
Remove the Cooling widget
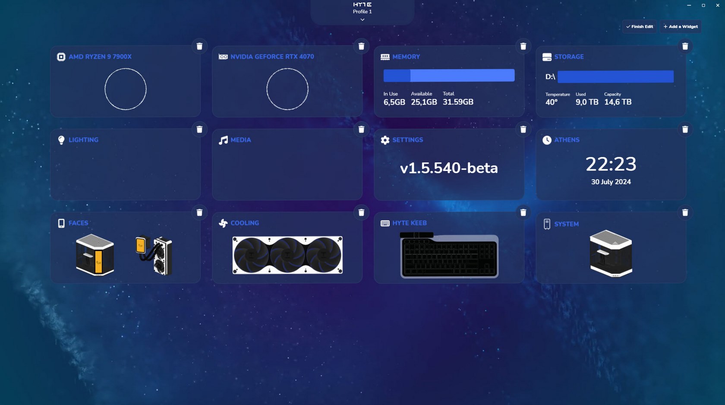[x=361, y=212]
